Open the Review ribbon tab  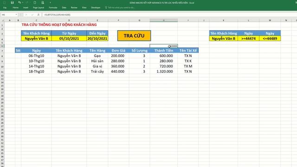[x=74, y=7]
